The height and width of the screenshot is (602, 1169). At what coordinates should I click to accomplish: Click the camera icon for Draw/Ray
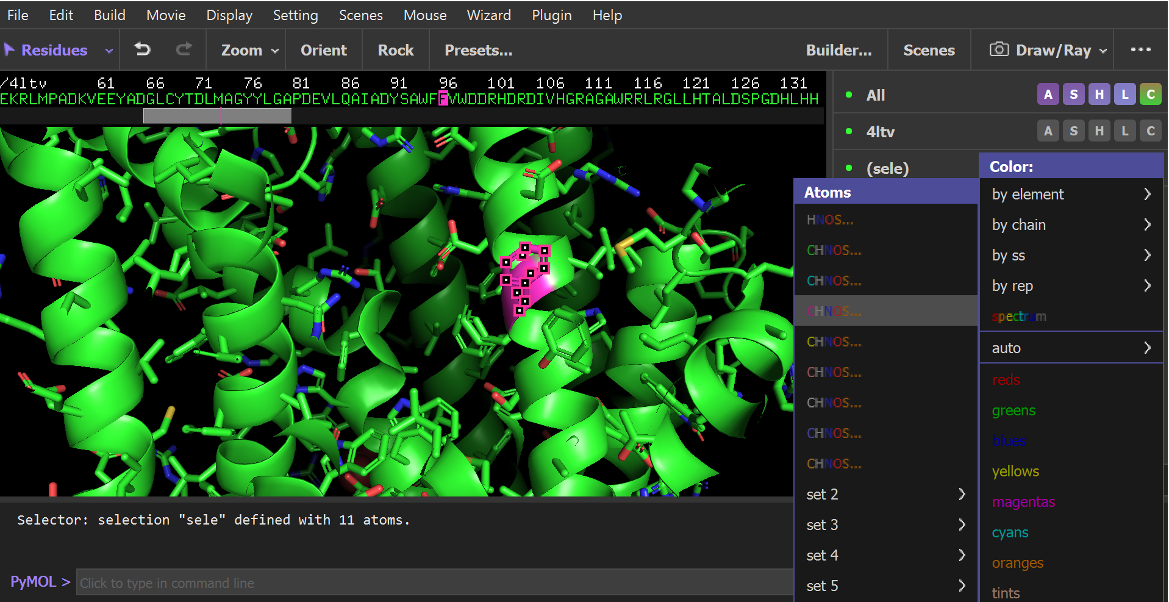coord(998,49)
